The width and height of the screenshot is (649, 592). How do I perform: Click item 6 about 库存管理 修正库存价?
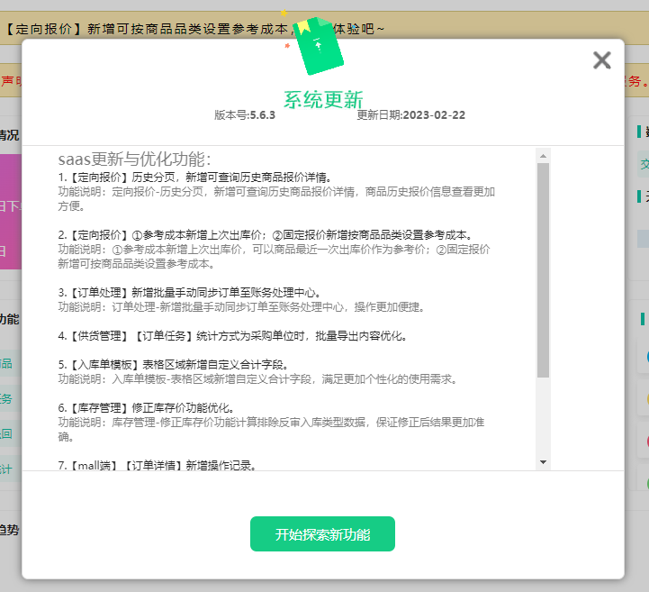point(146,408)
